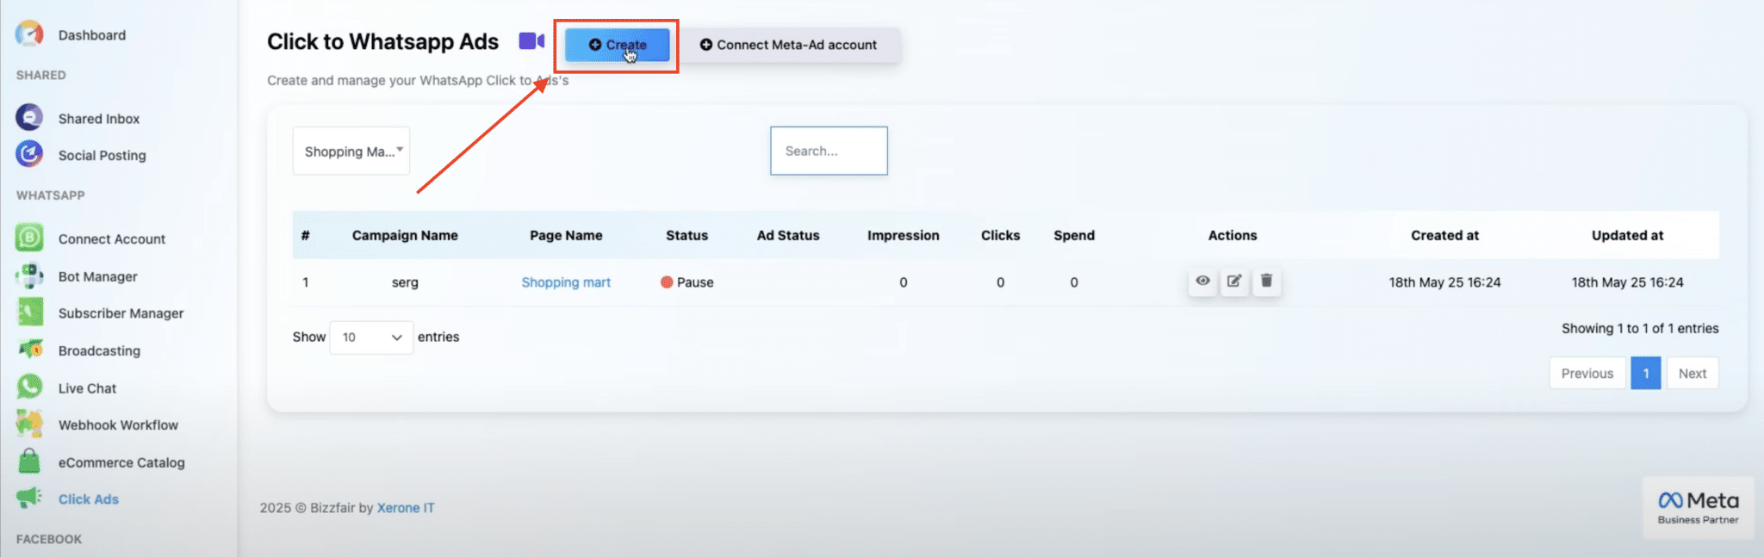This screenshot has width=1764, height=557.
Task: Click the Subscriber Manager icon
Action: pos(29,313)
